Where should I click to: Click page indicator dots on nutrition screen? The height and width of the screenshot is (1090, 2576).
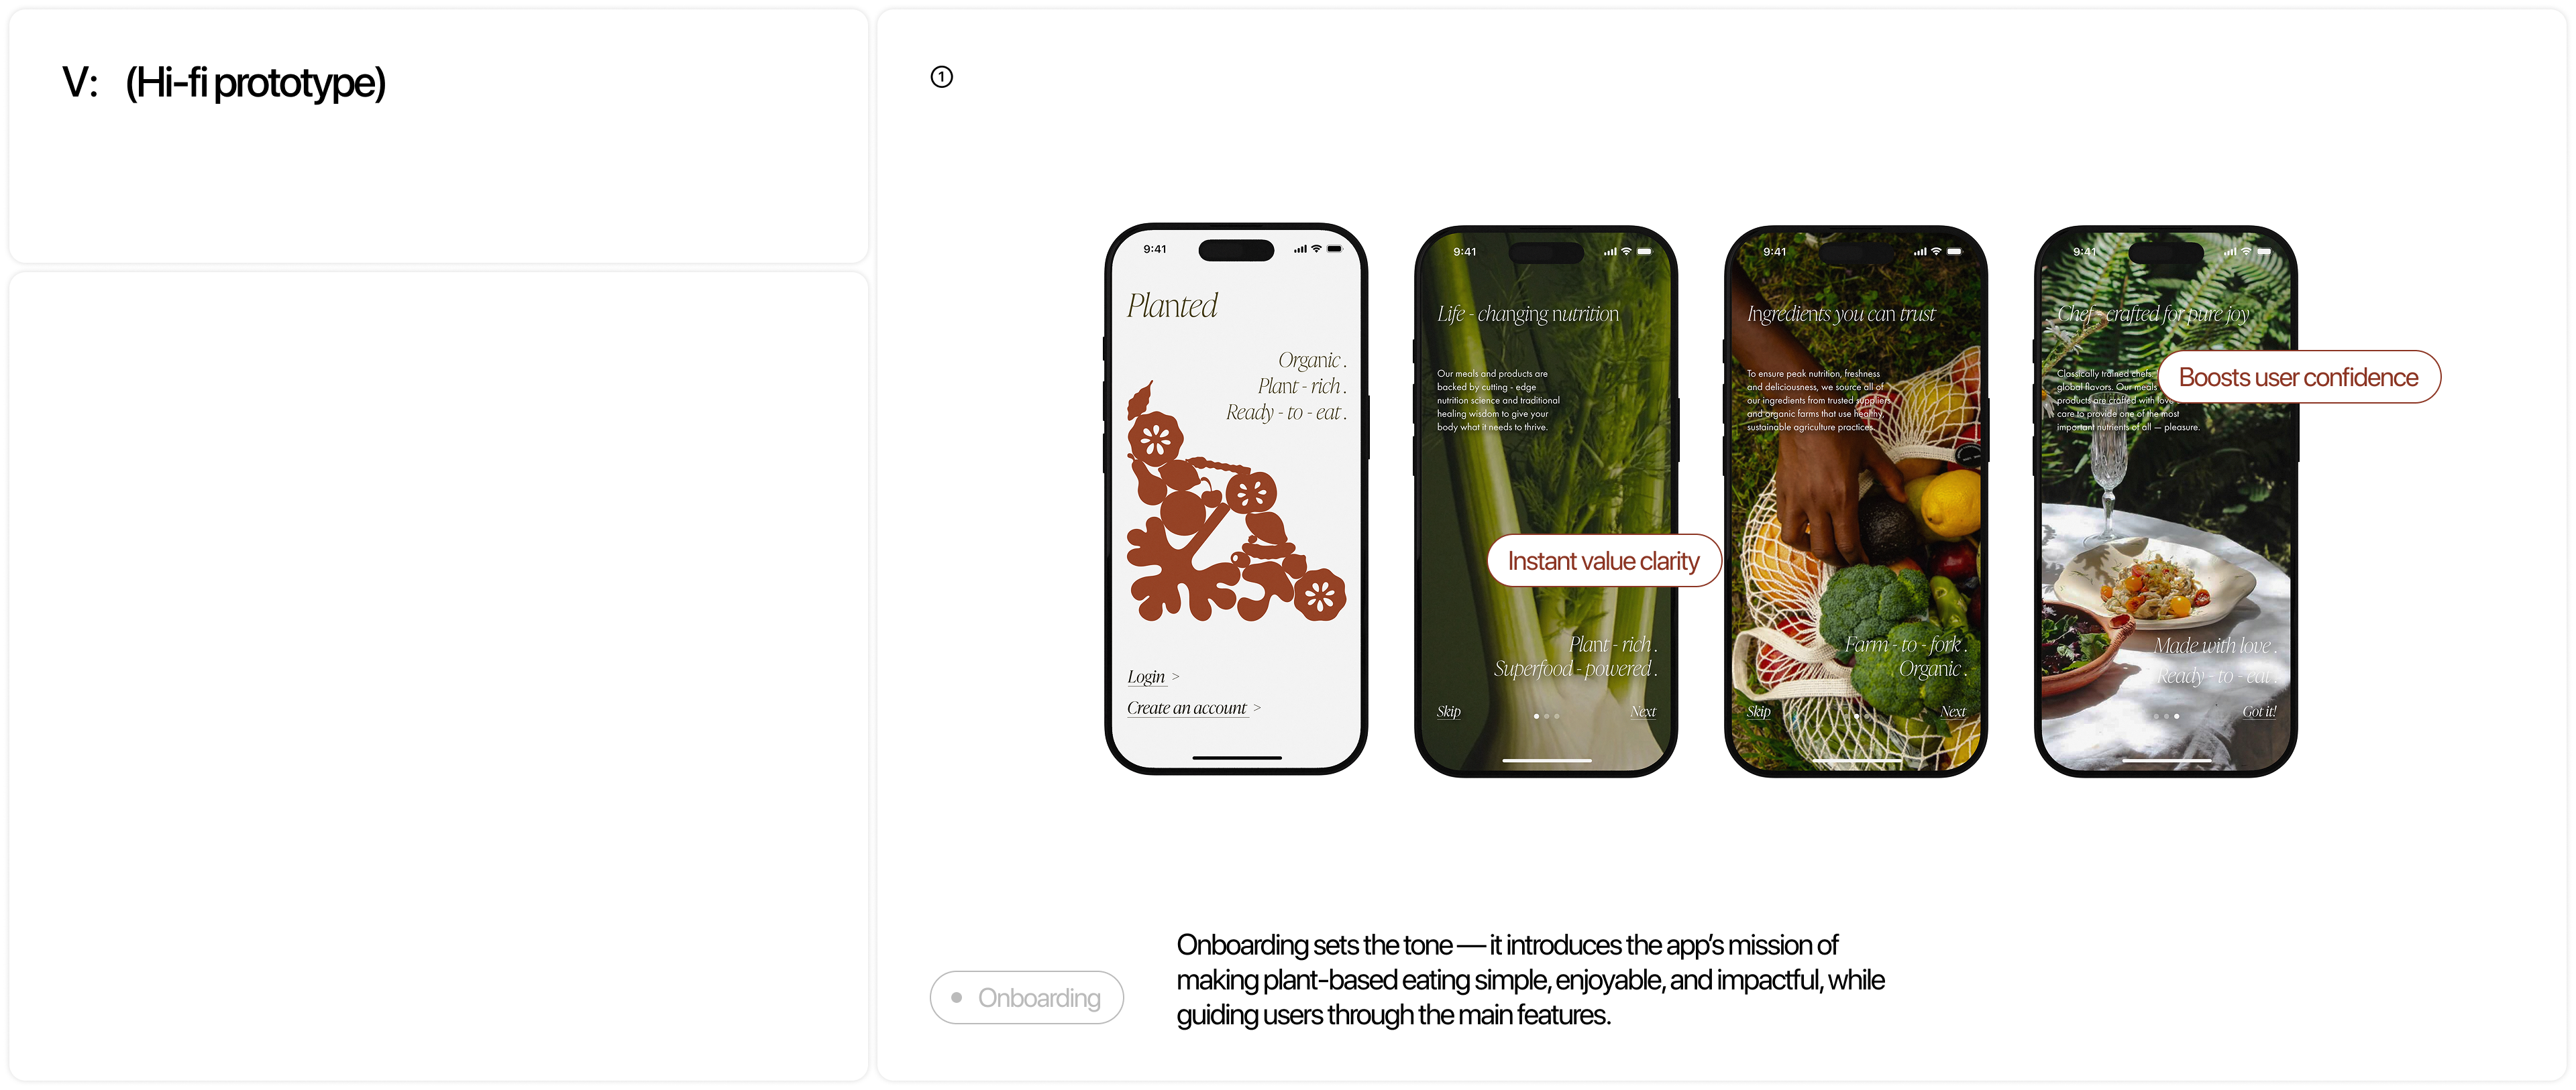pyautogui.click(x=1546, y=717)
